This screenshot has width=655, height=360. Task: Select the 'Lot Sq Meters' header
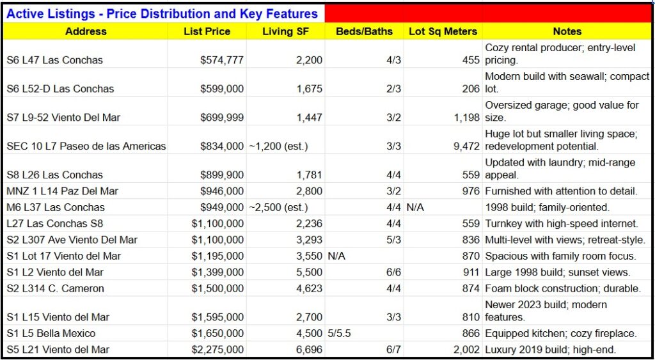pos(443,31)
